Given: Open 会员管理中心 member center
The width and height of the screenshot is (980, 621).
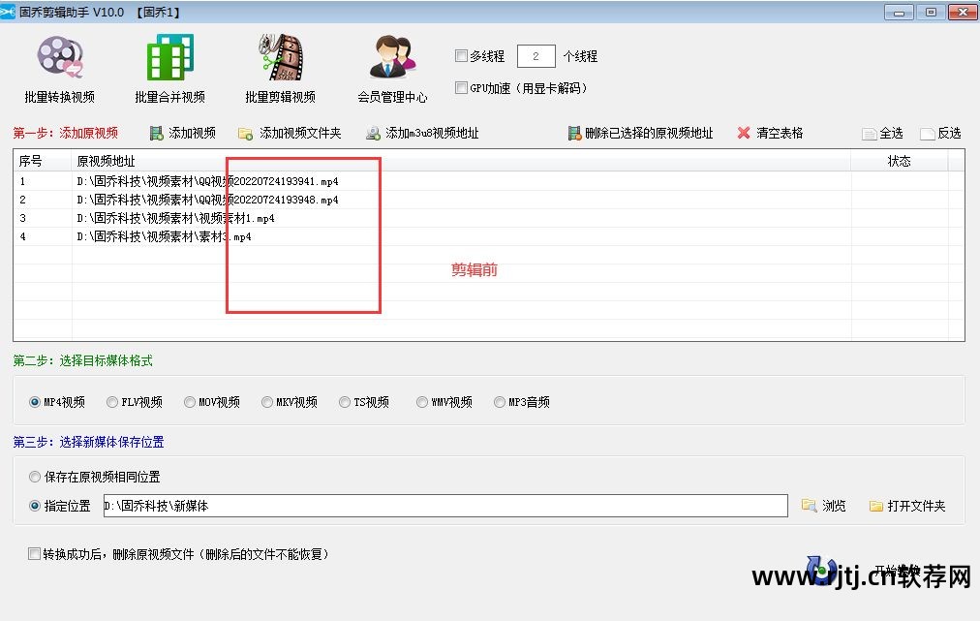Looking at the screenshot, I should 392,68.
